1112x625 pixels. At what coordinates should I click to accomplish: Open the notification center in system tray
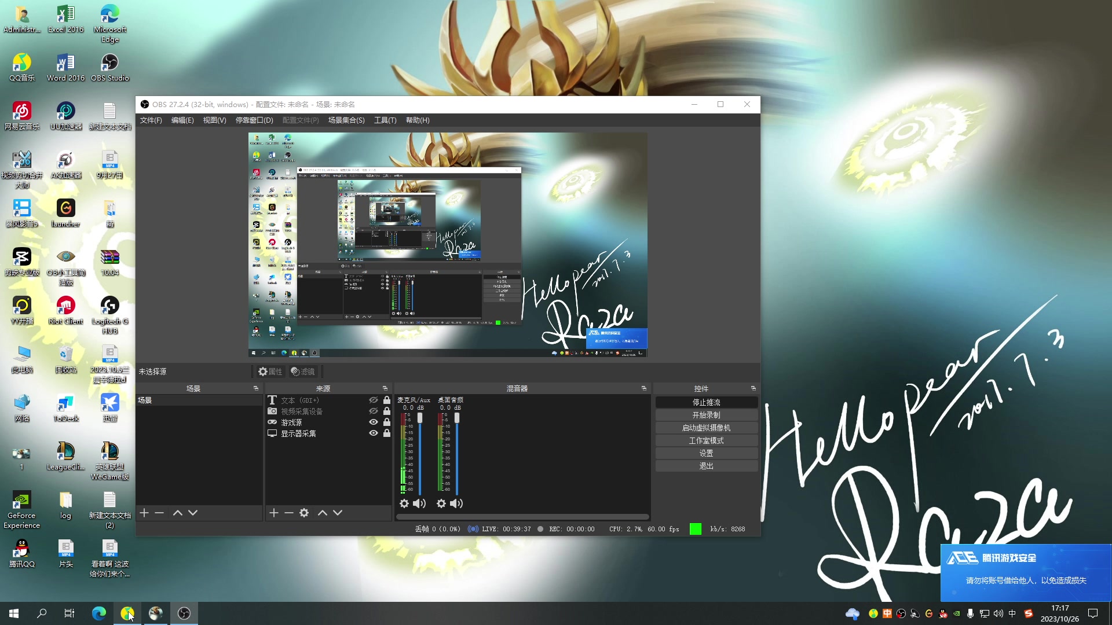[x=1093, y=613]
